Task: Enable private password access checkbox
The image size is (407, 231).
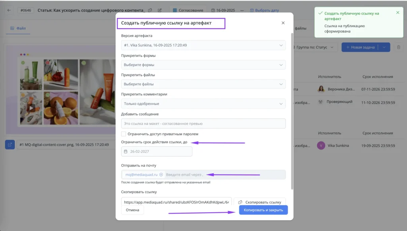Action: (124, 134)
